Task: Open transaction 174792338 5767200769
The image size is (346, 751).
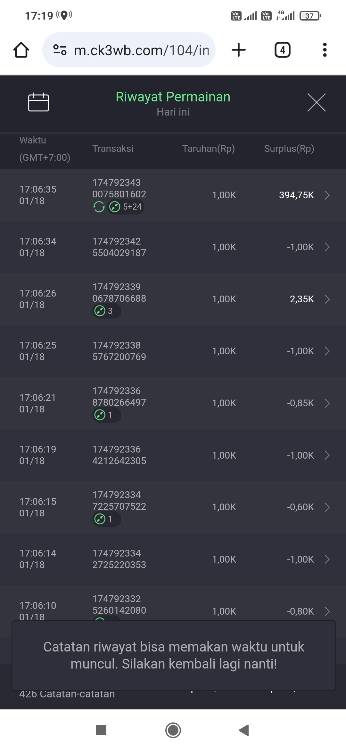Action: click(x=119, y=351)
